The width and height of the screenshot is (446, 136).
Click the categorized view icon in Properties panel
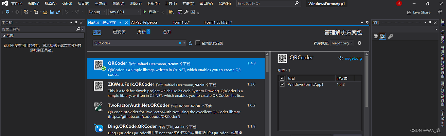pos(376,36)
